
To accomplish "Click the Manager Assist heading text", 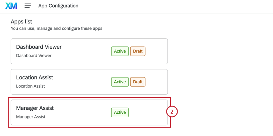I will click(x=35, y=108).
